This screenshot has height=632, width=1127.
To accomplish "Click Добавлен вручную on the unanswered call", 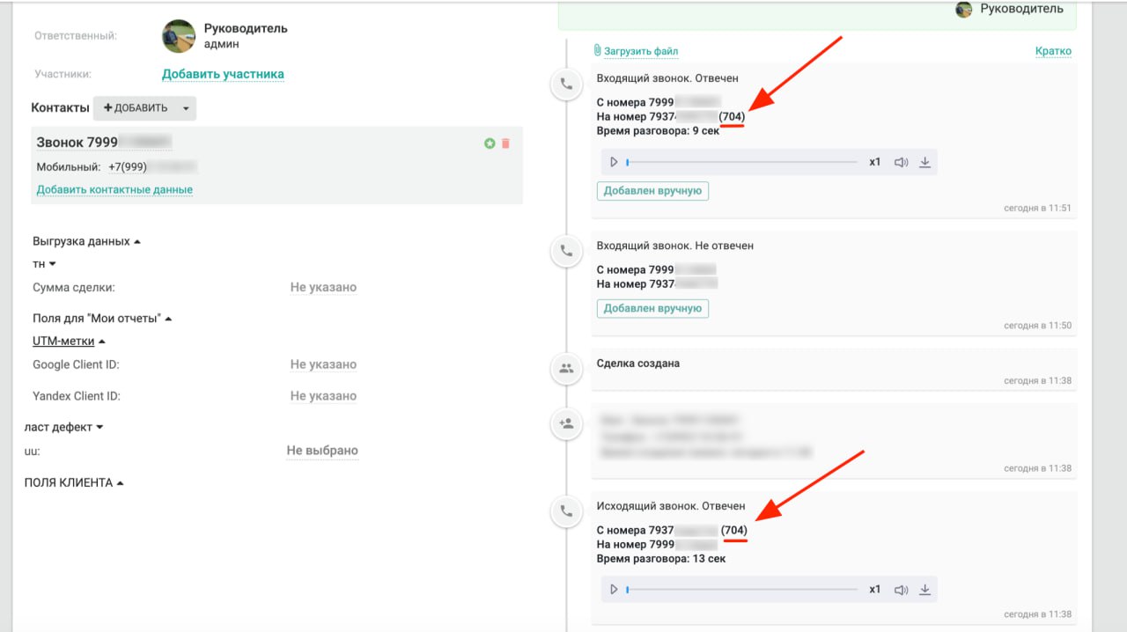I will [x=652, y=308].
